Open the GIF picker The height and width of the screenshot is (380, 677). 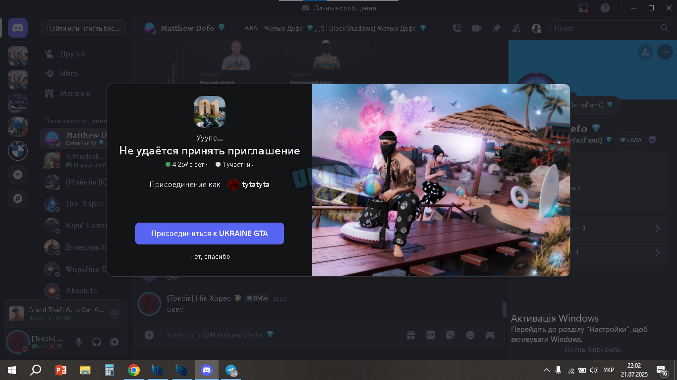[431, 335]
